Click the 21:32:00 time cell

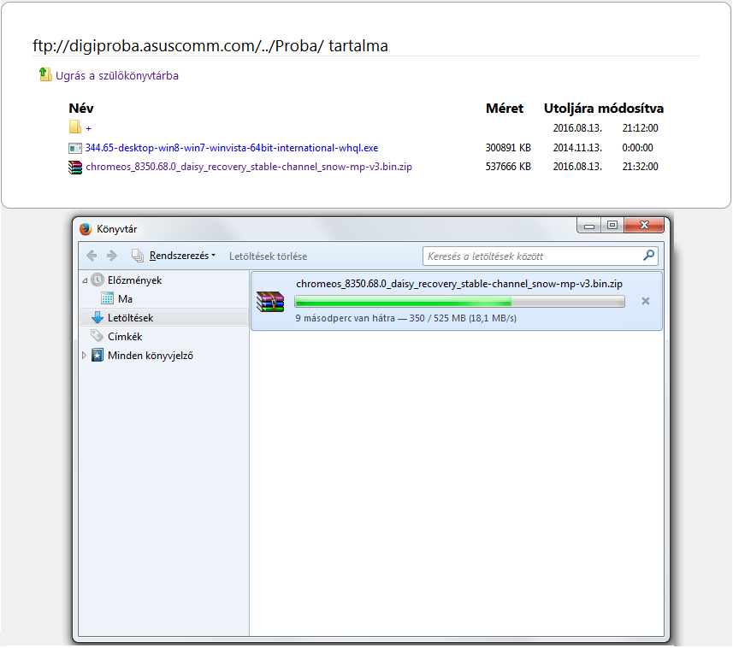pos(640,167)
